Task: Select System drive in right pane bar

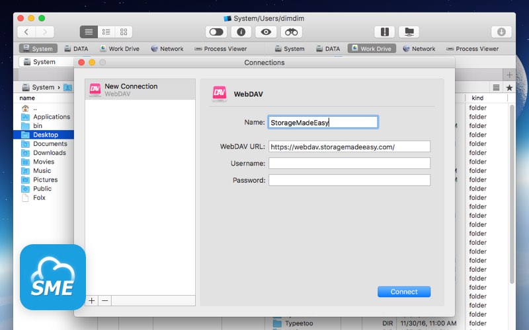Action: 290,48
